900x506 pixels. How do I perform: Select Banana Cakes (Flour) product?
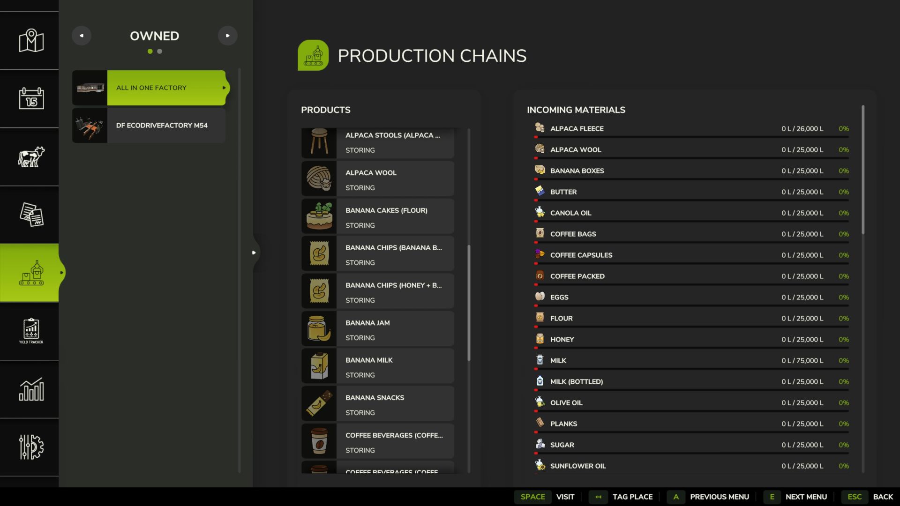377,216
